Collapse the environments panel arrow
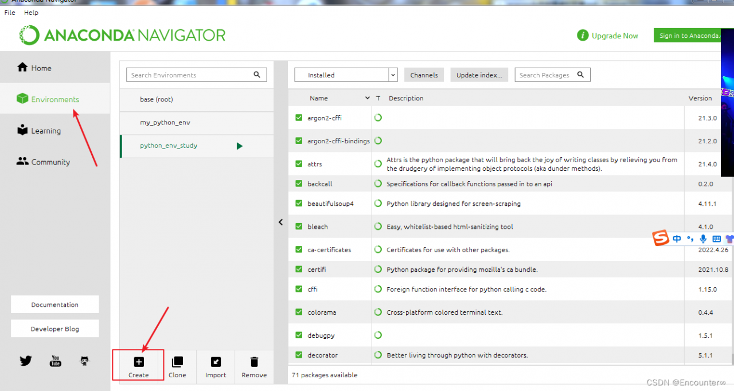The width and height of the screenshot is (734, 391). point(280,222)
